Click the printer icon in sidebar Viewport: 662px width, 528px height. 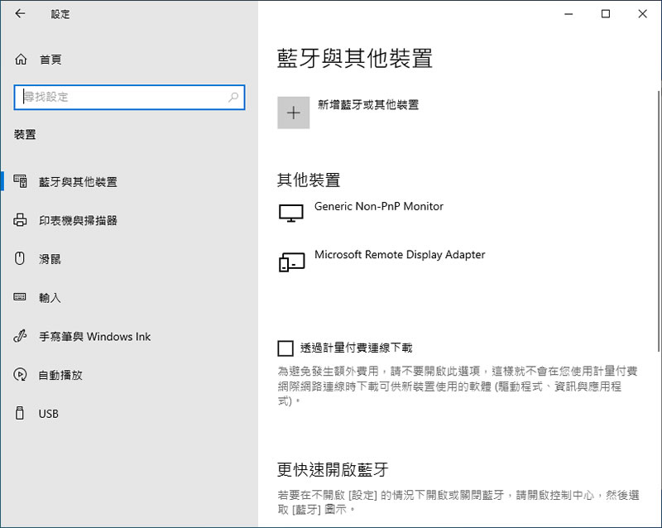pyautogui.click(x=20, y=219)
